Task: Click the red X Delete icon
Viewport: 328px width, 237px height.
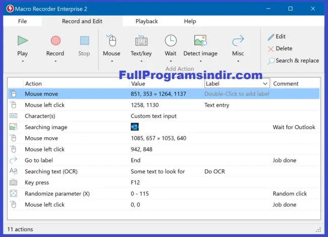Action: tap(270, 49)
